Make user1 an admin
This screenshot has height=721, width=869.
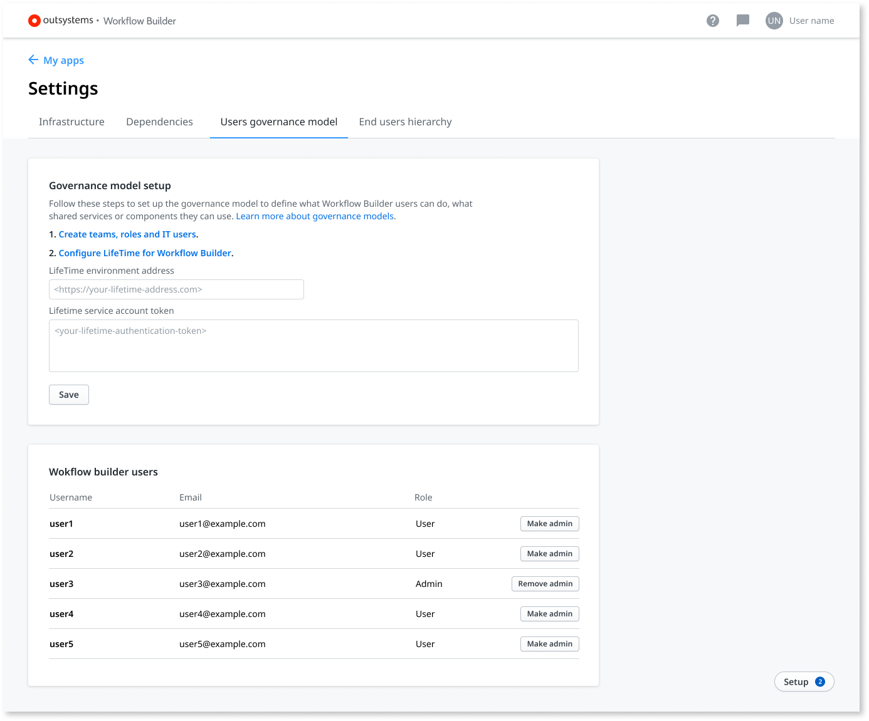click(x=549, y=523)
